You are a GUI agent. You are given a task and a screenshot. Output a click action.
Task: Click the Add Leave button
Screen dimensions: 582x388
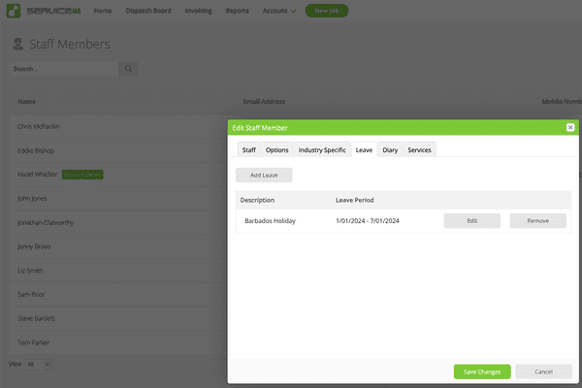tap(264, 175)
